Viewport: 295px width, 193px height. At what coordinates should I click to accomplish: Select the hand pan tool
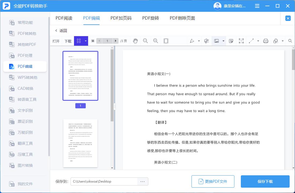[135, 41]
